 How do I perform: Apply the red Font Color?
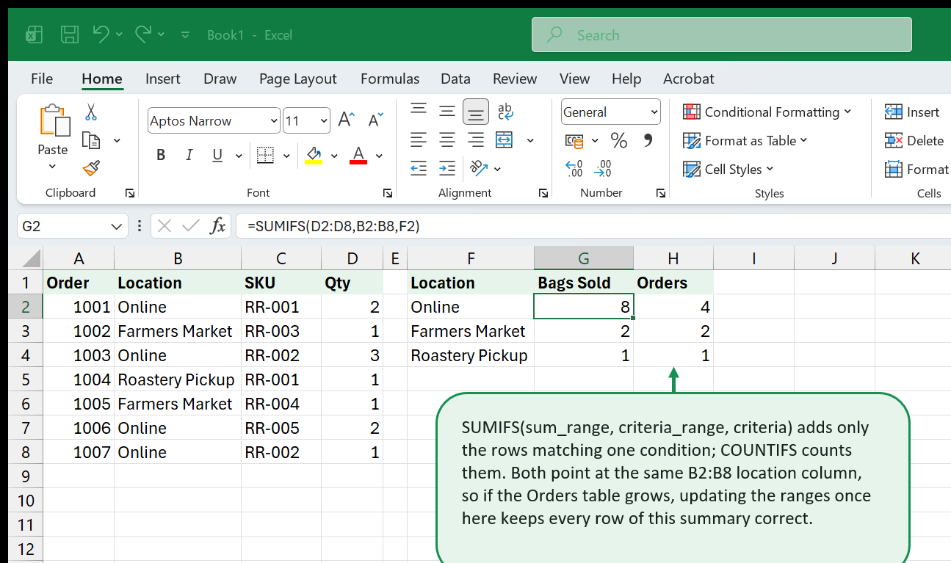358,155
